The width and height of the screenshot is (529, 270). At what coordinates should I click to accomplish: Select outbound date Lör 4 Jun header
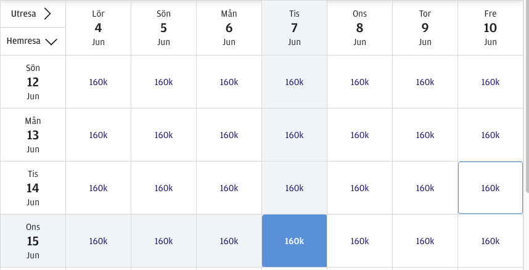coord(98,28)
